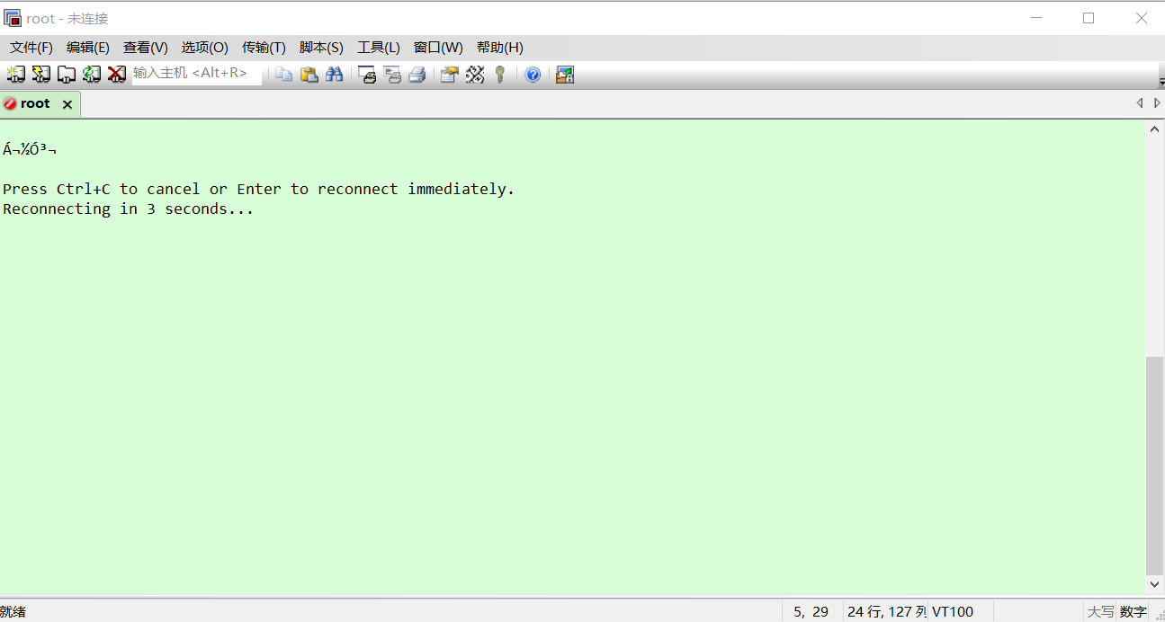
Task: Click the key Public Key icon
Action: [500, 75]
